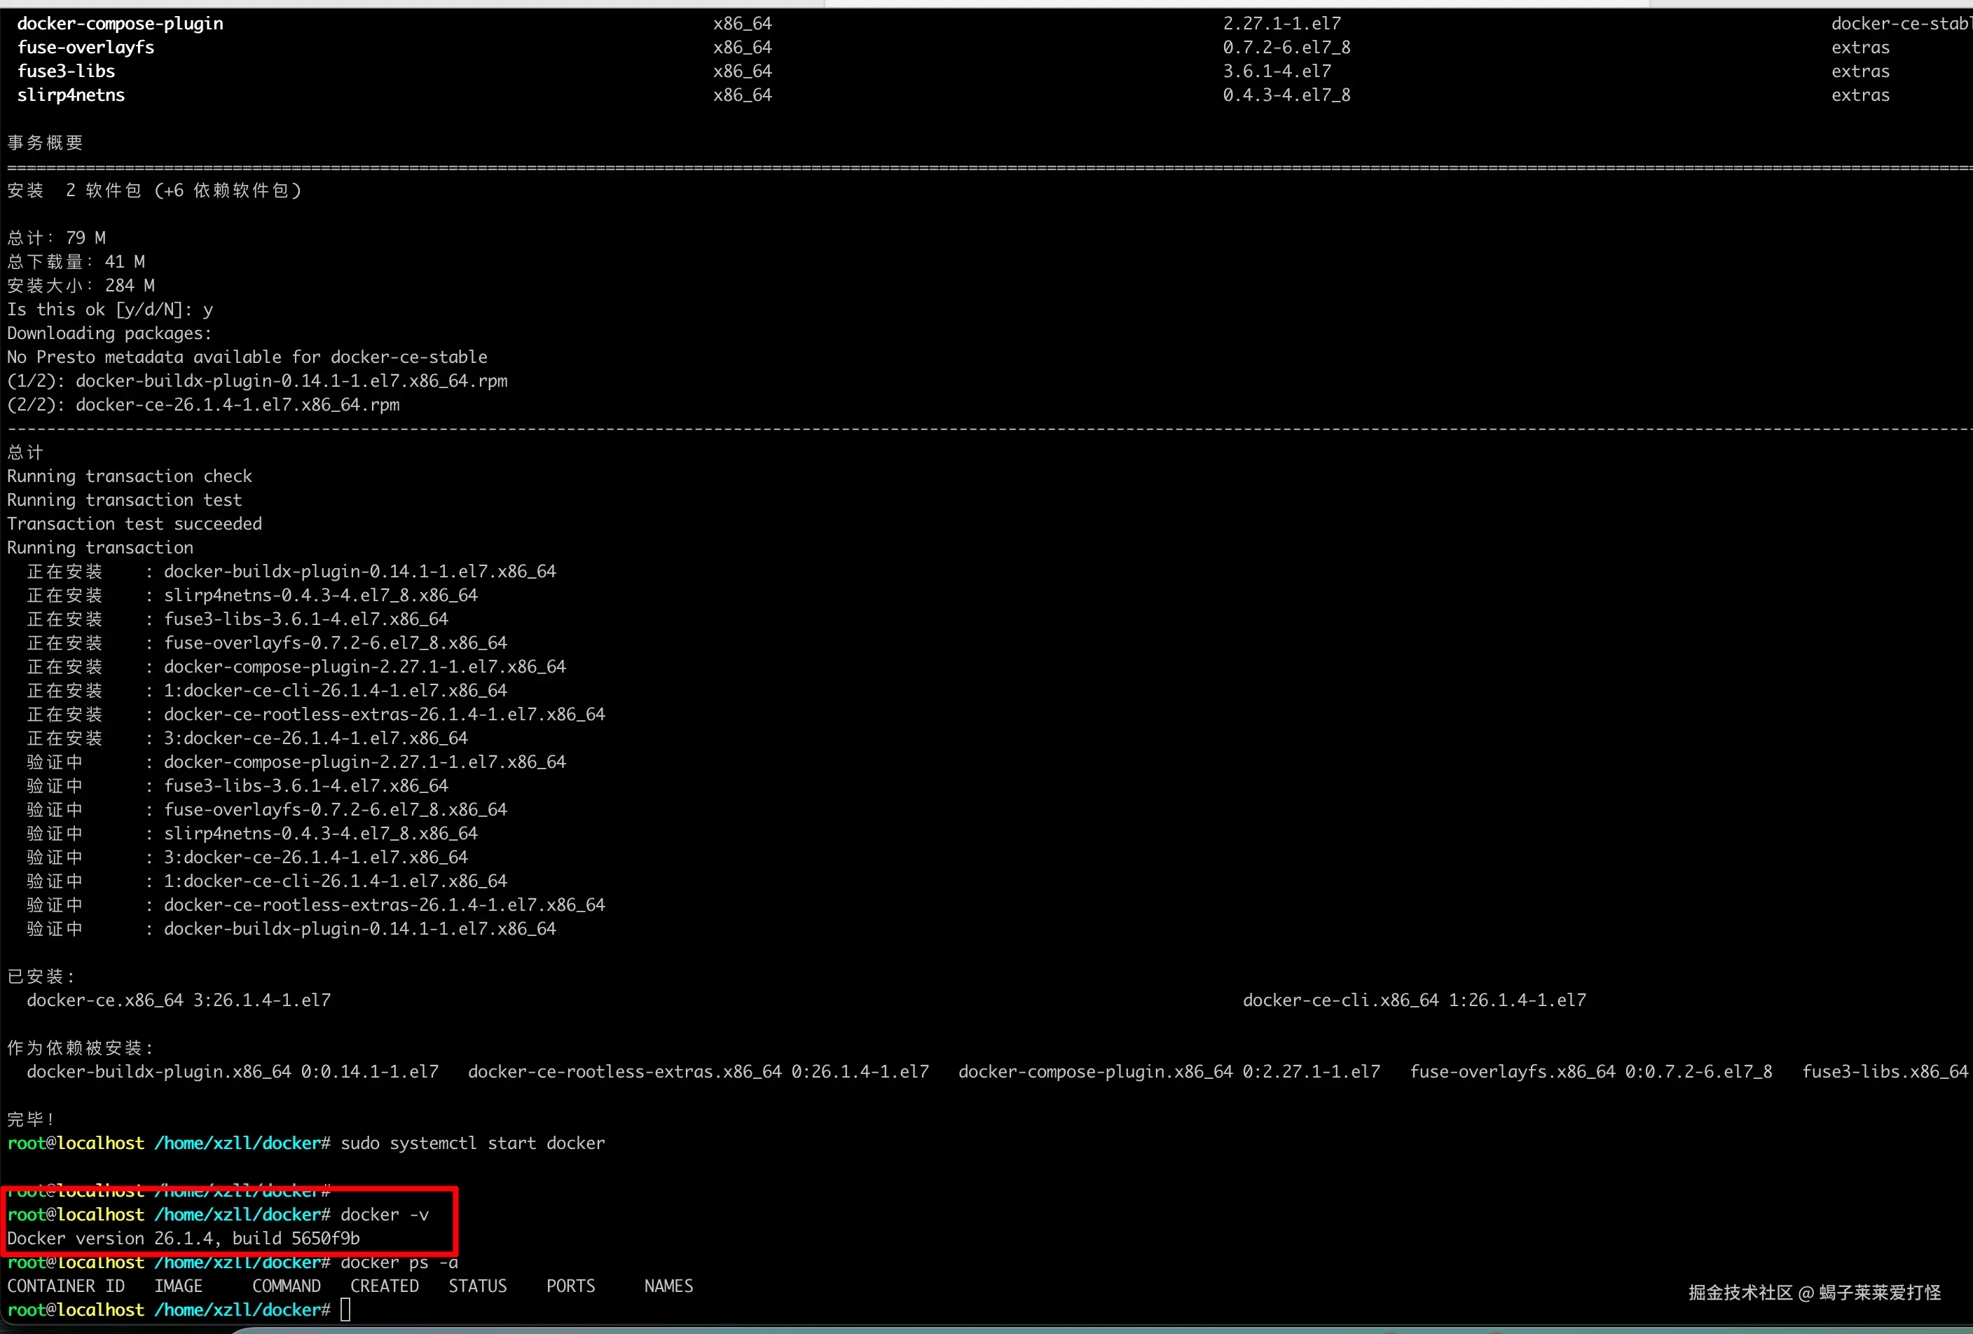Click the 'docker ps -a' command text
The width and height of the screenshot is (1973, 1334).
[399, 1263]
